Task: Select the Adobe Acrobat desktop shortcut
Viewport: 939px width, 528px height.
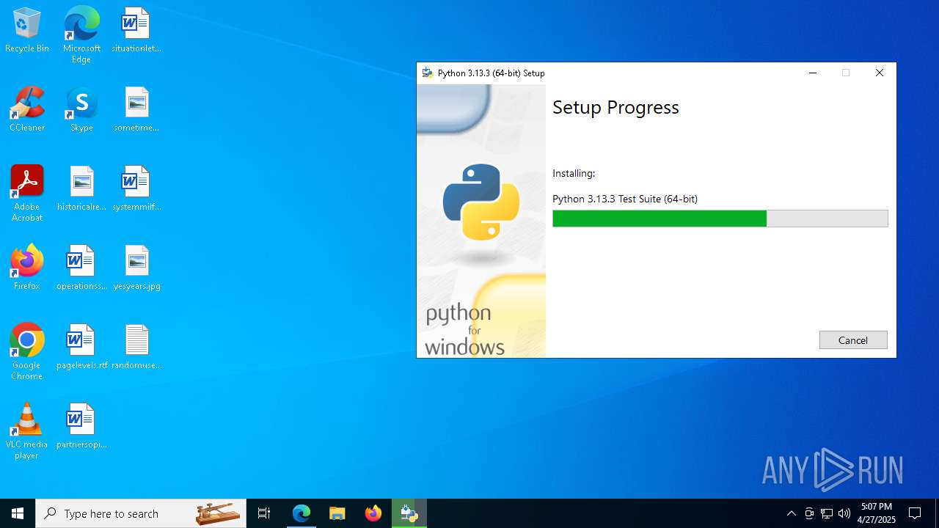Action: click(27, 194)
